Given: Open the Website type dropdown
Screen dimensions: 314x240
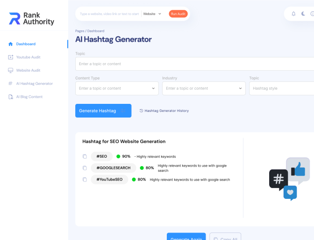Looking at the screenshot, I should 152,14.
